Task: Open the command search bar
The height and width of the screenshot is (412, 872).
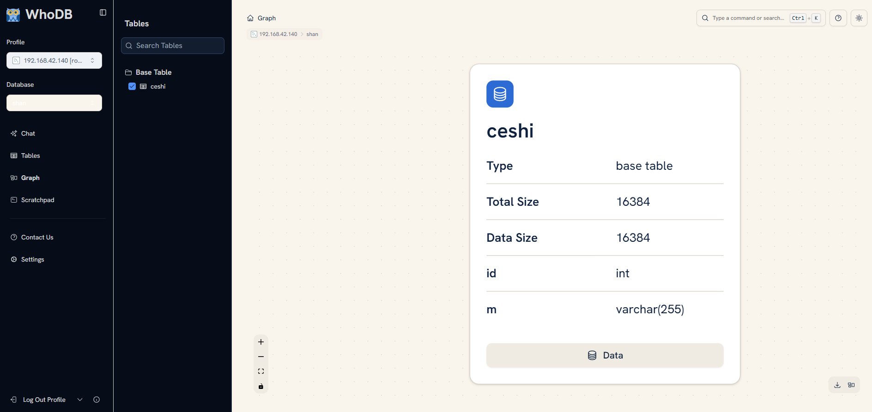Action: [x=761, y=18]
